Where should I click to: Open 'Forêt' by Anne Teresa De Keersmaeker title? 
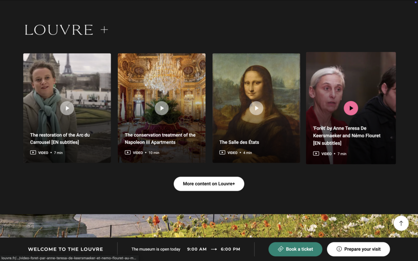point(346,135)
